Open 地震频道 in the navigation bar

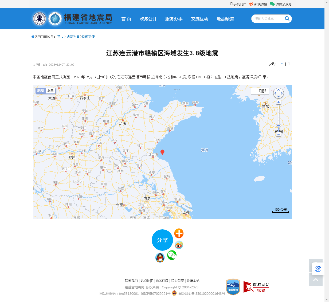pos(225,19)
